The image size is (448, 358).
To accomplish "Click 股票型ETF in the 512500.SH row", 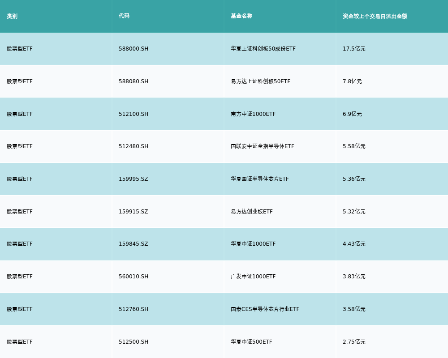I will [x=20, y=342].
